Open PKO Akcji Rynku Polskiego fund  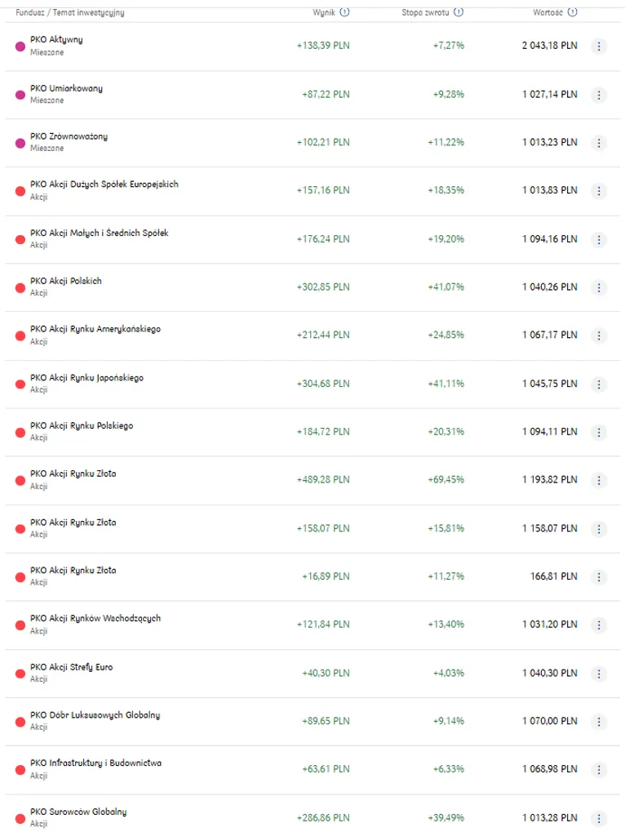pos(82,425)
